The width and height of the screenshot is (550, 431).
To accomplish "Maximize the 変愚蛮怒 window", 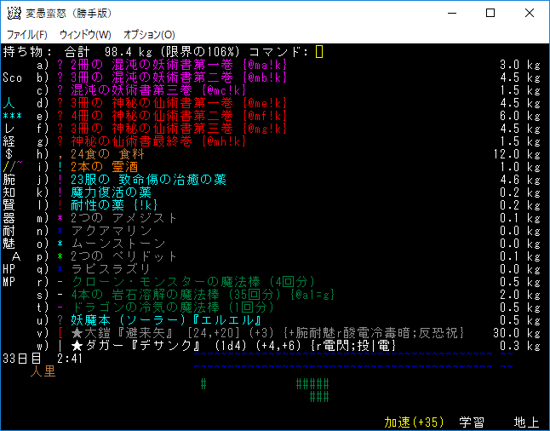I will (490, 14).
